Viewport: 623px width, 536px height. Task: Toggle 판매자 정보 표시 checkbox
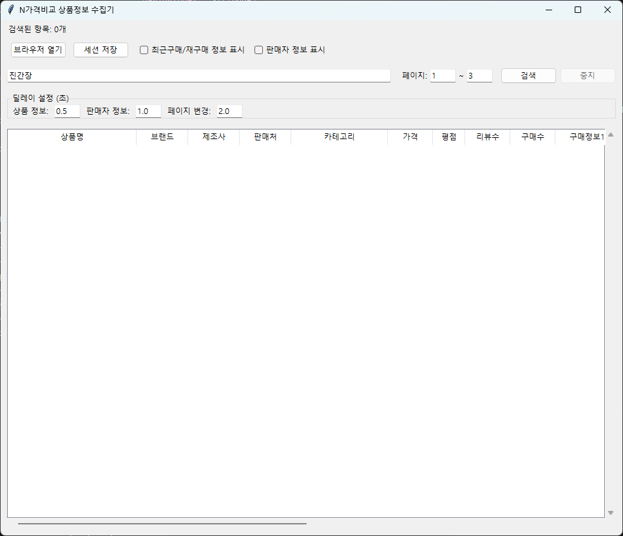pyautogui.click(x=259, y=50)
